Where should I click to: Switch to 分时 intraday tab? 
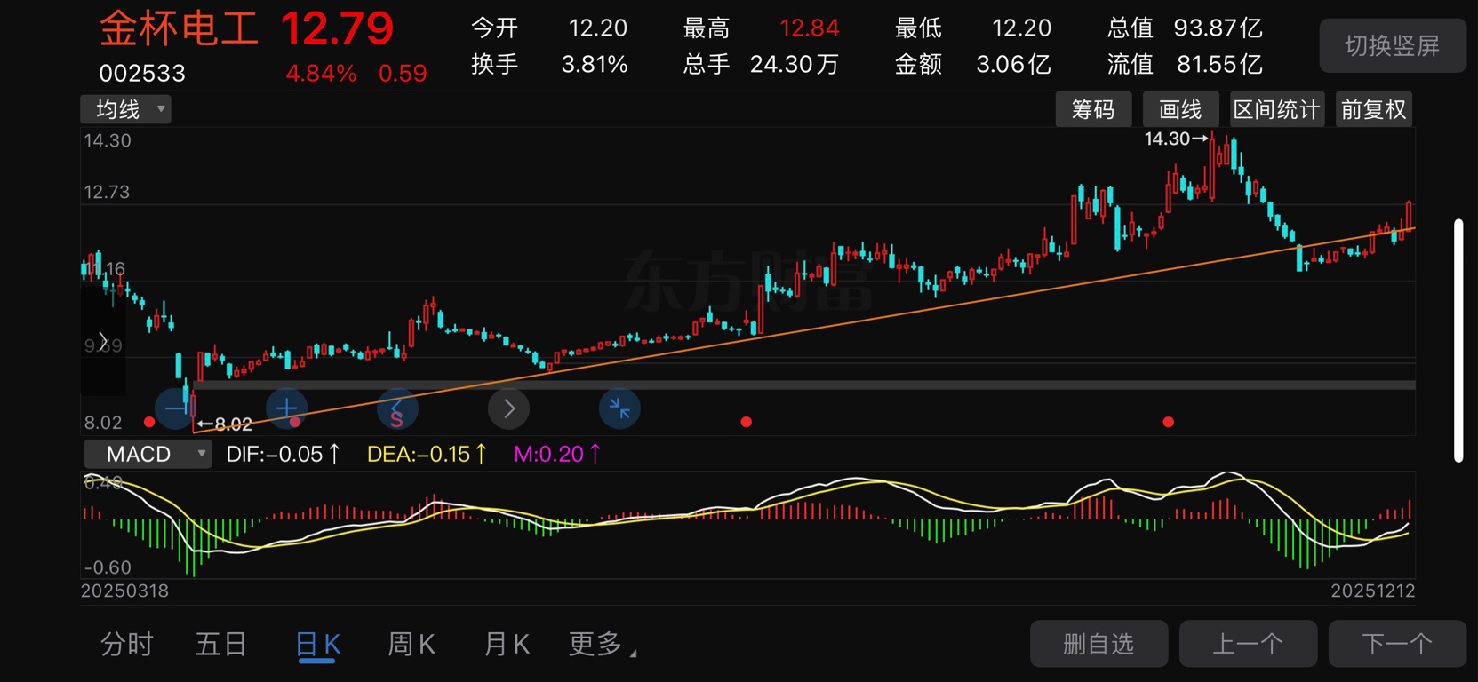coord(127,644)
